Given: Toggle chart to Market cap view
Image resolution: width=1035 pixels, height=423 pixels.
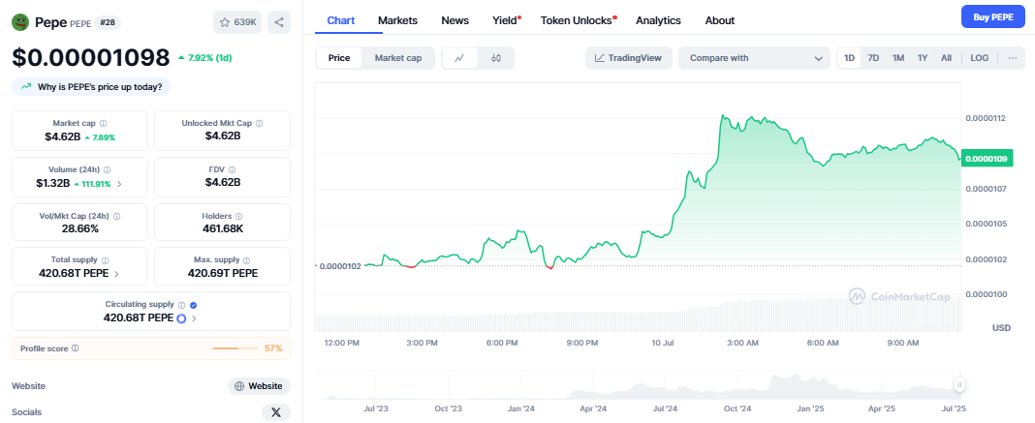Looking at the screenshot, I should 398,58.
